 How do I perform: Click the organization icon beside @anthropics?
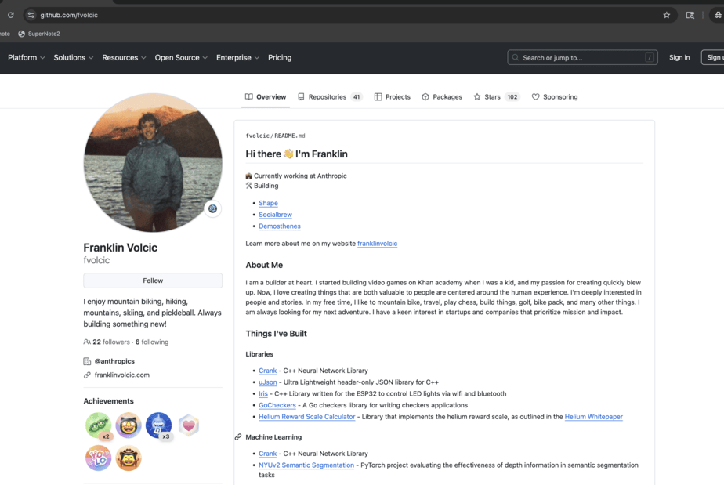coord(88,360)
